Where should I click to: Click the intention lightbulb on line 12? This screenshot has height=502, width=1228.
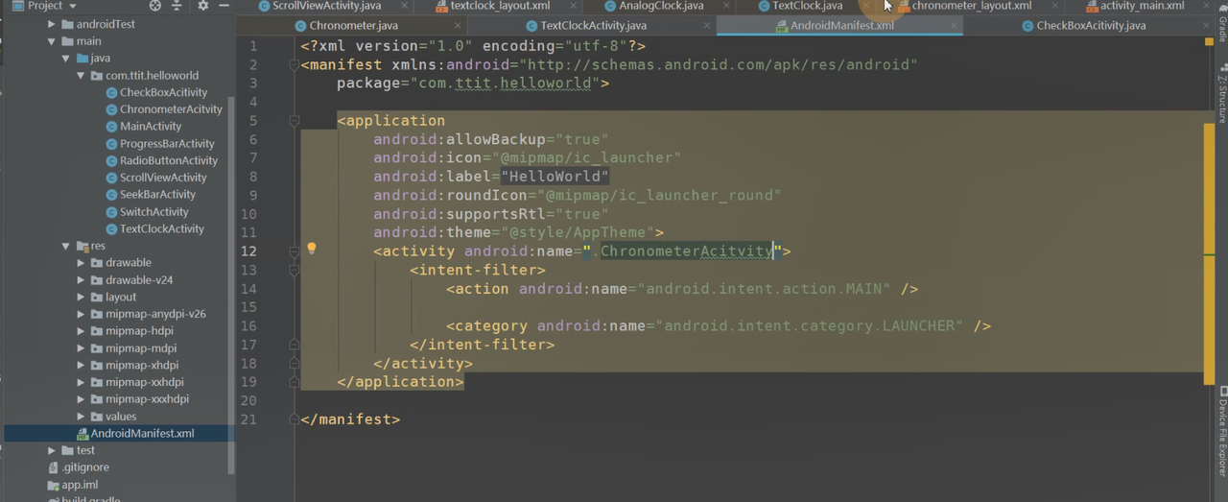(311, 249)
